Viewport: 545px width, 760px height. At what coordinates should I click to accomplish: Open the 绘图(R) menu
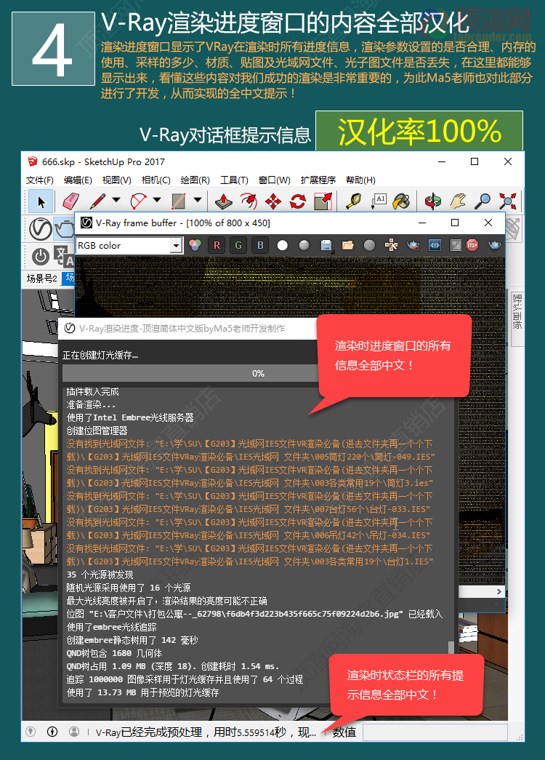coord(195,180)
